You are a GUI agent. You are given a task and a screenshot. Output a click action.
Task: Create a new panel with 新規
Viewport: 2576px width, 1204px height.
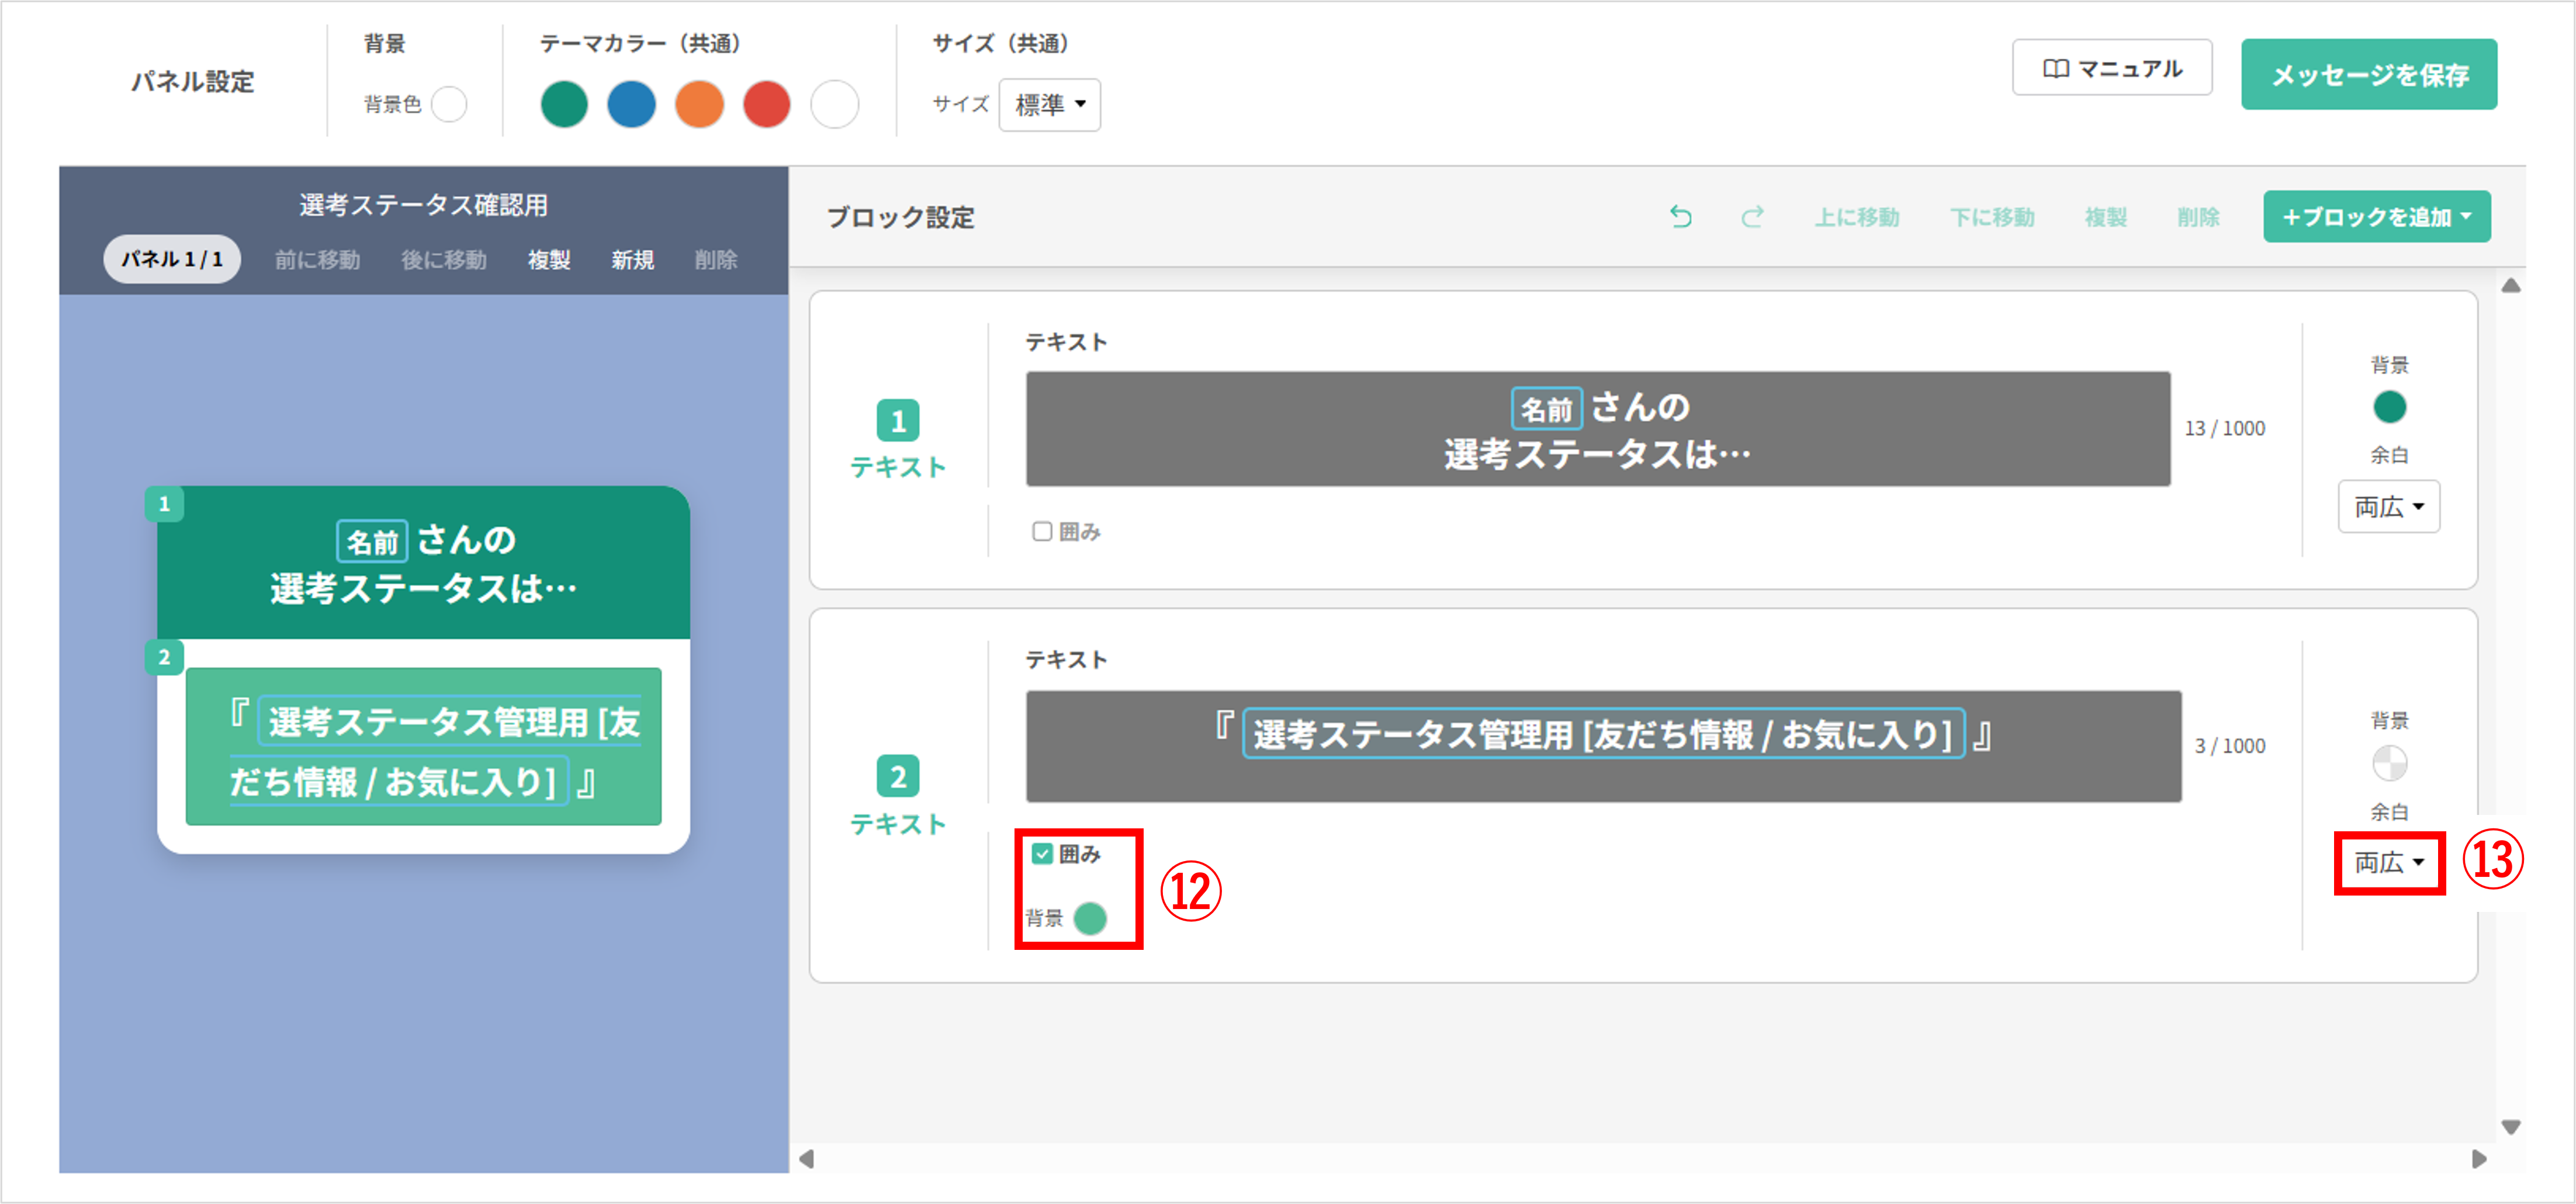pos(632,260)
